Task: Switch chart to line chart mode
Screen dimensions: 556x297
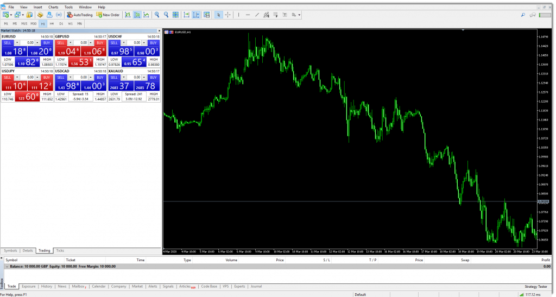Action: pyautogui.click(x=147, y=15)
